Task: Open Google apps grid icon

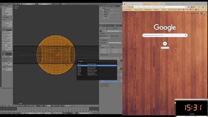Action: point(198,13)
